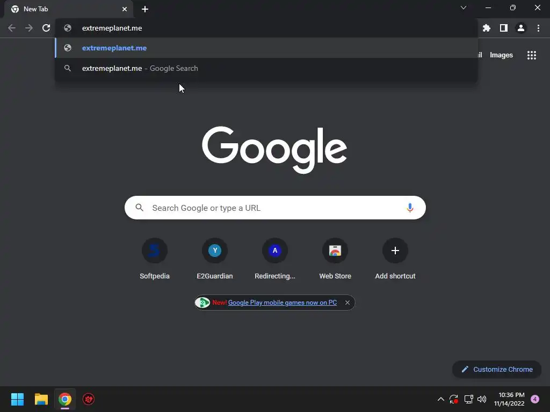The height and width of the screenshot is (412, 550).
Task: Open the red gear taskbar app
Action: coord(89,399)
